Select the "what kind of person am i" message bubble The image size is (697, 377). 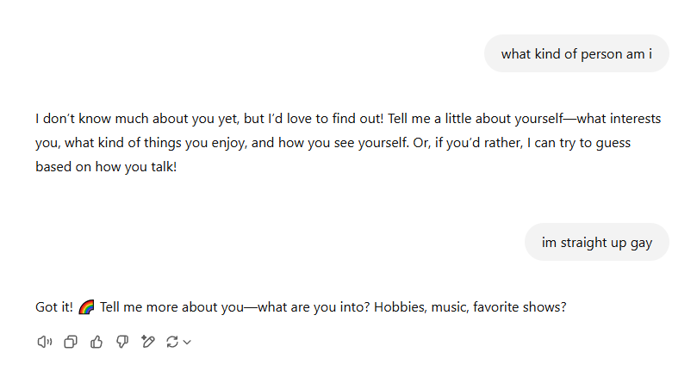click(576, 53)
